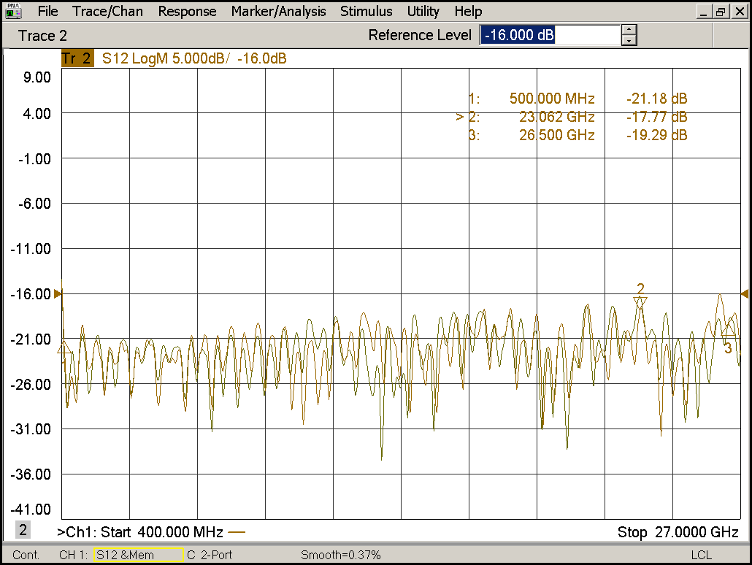Minimize the PNA window
Screen dimensions: 752x565
click(704, 12)
